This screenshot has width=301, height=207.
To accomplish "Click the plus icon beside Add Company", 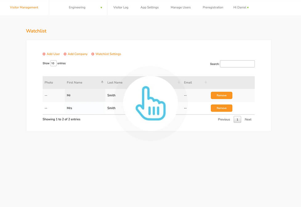I will pyautogui.click(x=65, y=54).
